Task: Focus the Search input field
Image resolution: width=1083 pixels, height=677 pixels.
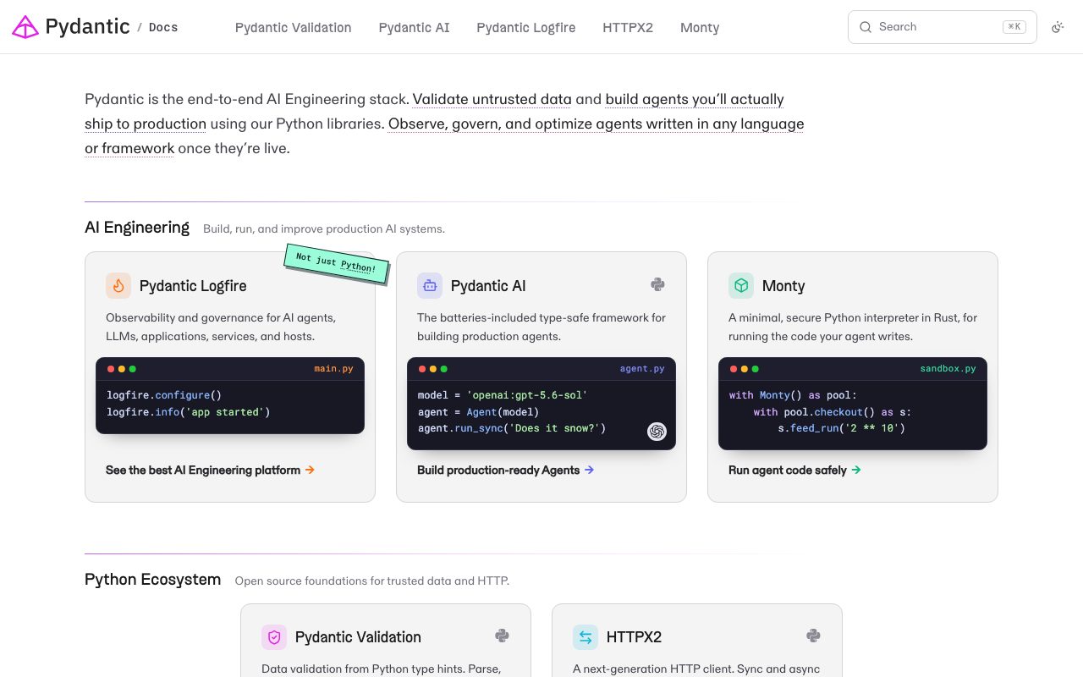Action: click(x=943, y=27)
